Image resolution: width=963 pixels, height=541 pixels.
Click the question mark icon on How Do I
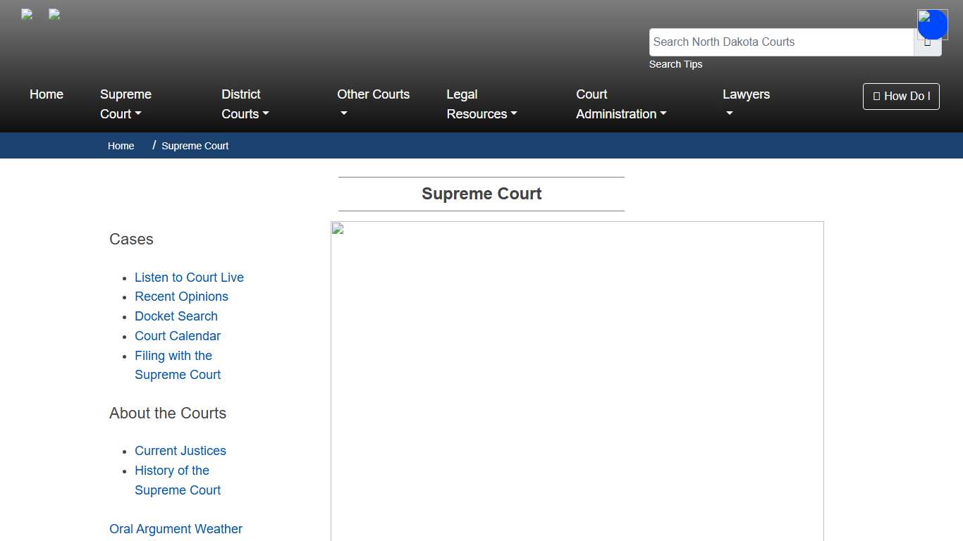click(876, 97)
